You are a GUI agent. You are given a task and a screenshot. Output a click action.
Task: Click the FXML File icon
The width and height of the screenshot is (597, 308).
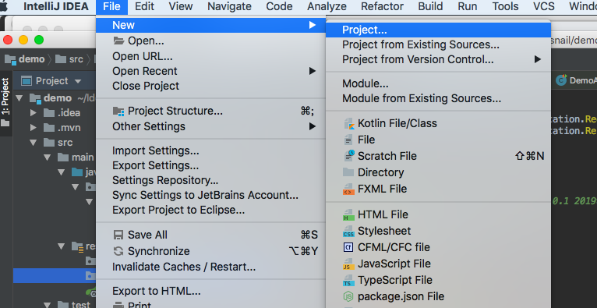(x=348, y=189)
